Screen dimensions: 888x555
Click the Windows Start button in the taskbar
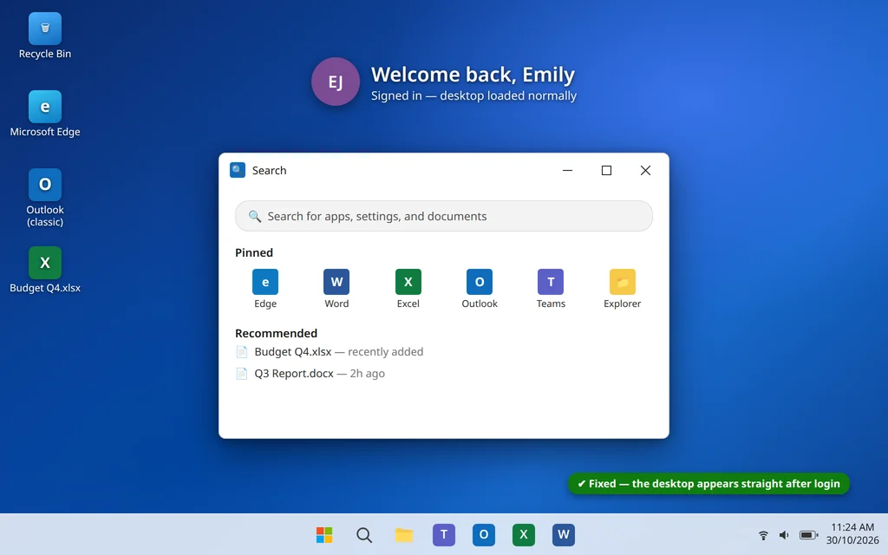click(324, 534)
